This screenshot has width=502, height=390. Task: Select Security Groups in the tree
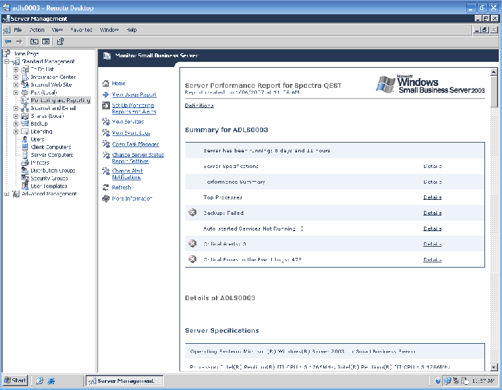(49, 178)
